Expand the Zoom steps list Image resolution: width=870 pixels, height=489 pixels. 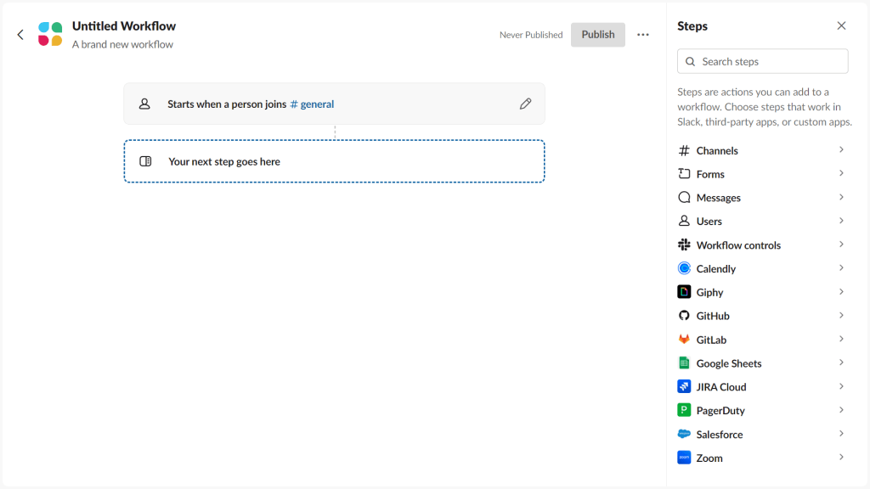coord(841,458)
